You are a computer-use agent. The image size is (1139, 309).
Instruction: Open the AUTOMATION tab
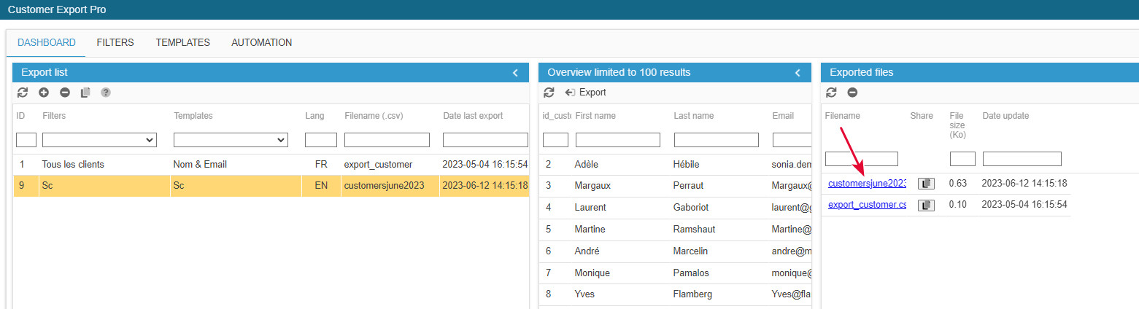(262, 43)
